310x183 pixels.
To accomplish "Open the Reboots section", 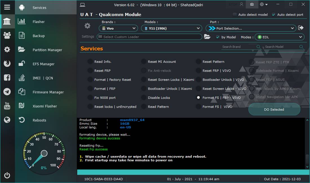I will [46, 120].
